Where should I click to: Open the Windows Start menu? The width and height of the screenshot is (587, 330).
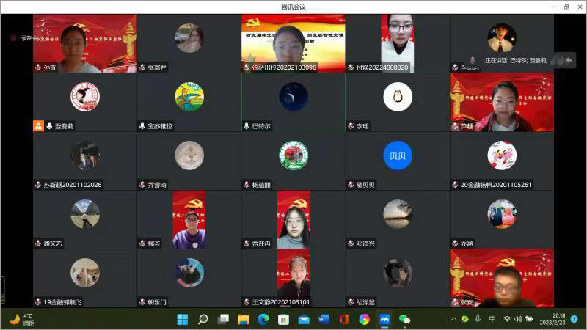(182, 319)
